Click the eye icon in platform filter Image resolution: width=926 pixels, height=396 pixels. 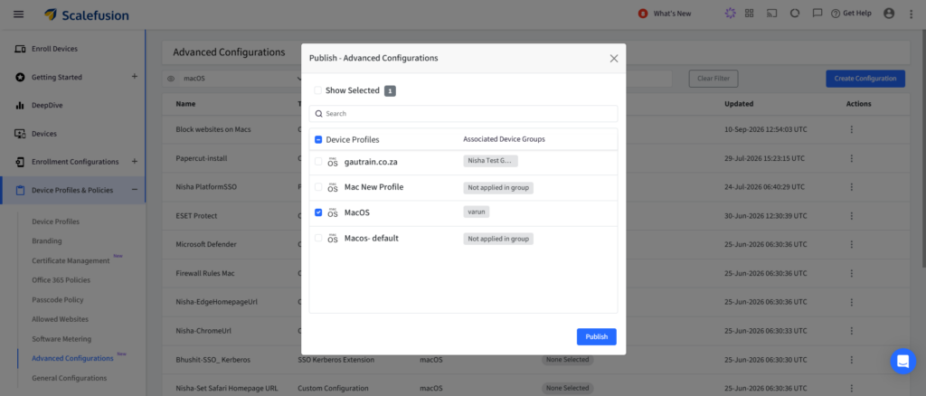tap(171, 79)
